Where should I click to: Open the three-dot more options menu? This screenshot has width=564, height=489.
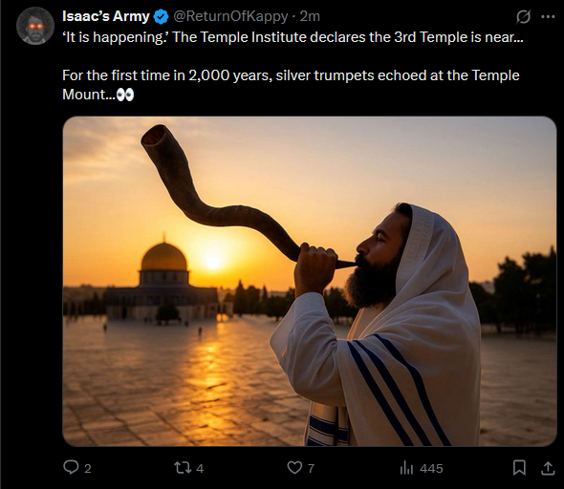click(548, 16)
